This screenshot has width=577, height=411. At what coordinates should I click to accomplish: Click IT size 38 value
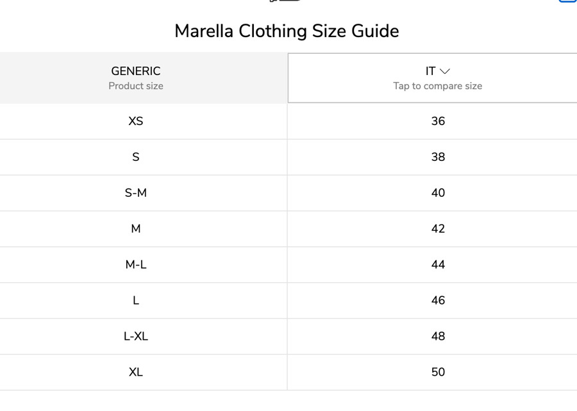438,157
